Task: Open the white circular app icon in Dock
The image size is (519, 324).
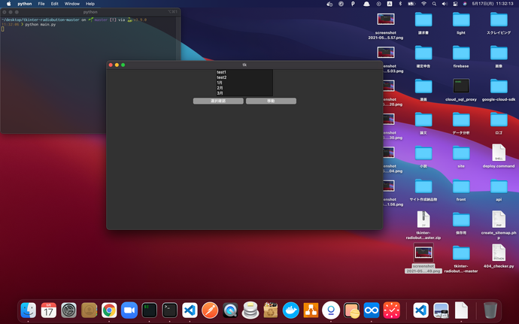Action: coord(331,310)
